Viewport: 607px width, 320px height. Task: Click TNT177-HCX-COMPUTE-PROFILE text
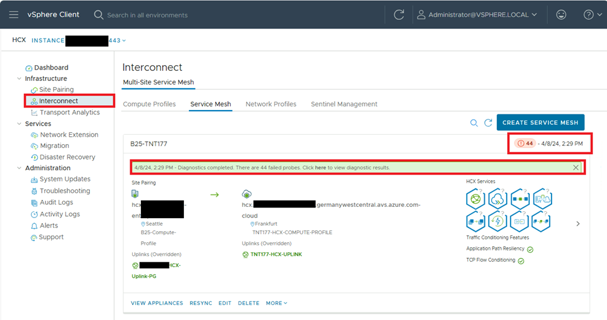tap(292, 232)
